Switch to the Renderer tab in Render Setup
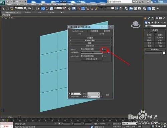The height and width of the screenshot is (128, 167). (x=102, y=34)
